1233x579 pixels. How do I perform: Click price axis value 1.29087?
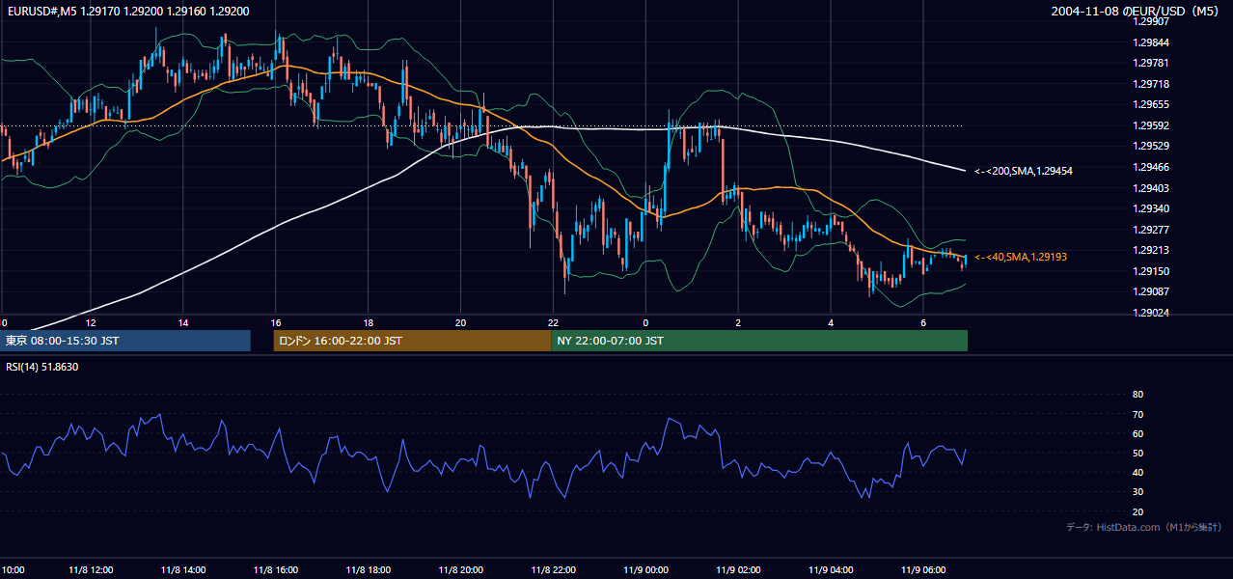point(1151,291)
